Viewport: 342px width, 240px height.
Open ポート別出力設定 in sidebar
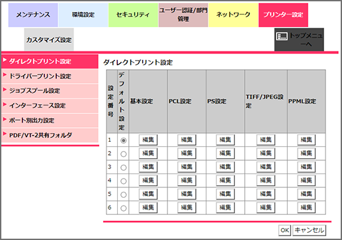(50, 121)
